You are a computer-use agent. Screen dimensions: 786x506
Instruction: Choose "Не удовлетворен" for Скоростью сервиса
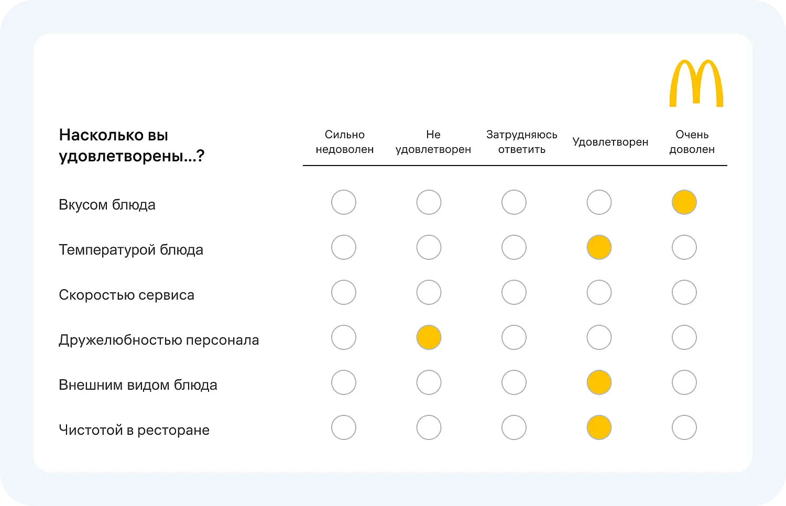click(429, 292)
